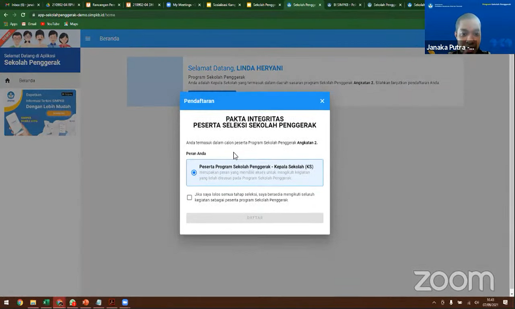Go back using browser back arrow
This screenshot has width=515, height=309.
[6, 15]
